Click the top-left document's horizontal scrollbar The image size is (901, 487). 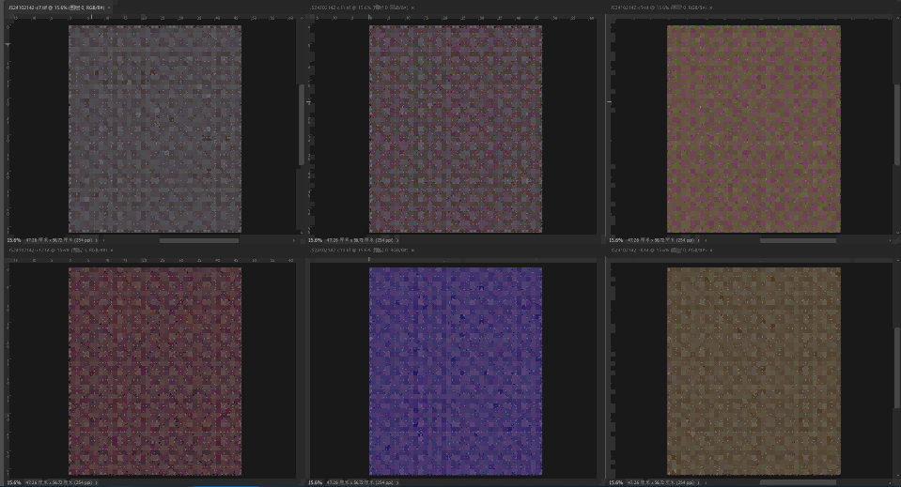point(197,241)
